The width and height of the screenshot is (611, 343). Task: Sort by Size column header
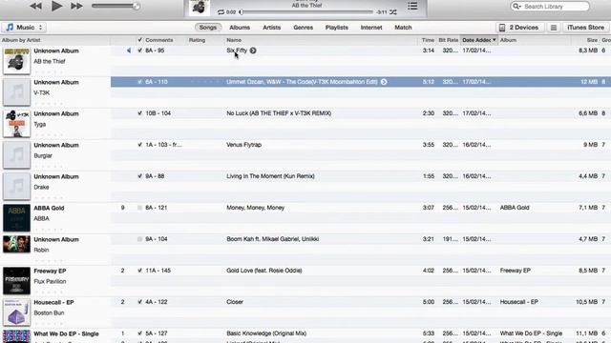pyautogui.click(x=592, y=40)
